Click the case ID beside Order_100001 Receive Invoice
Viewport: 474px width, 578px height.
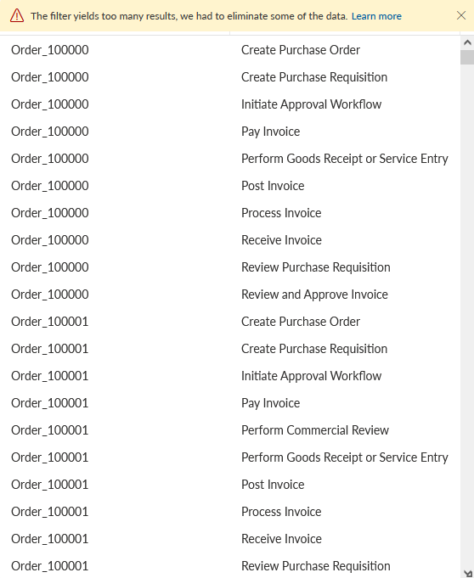pos(50,539)
